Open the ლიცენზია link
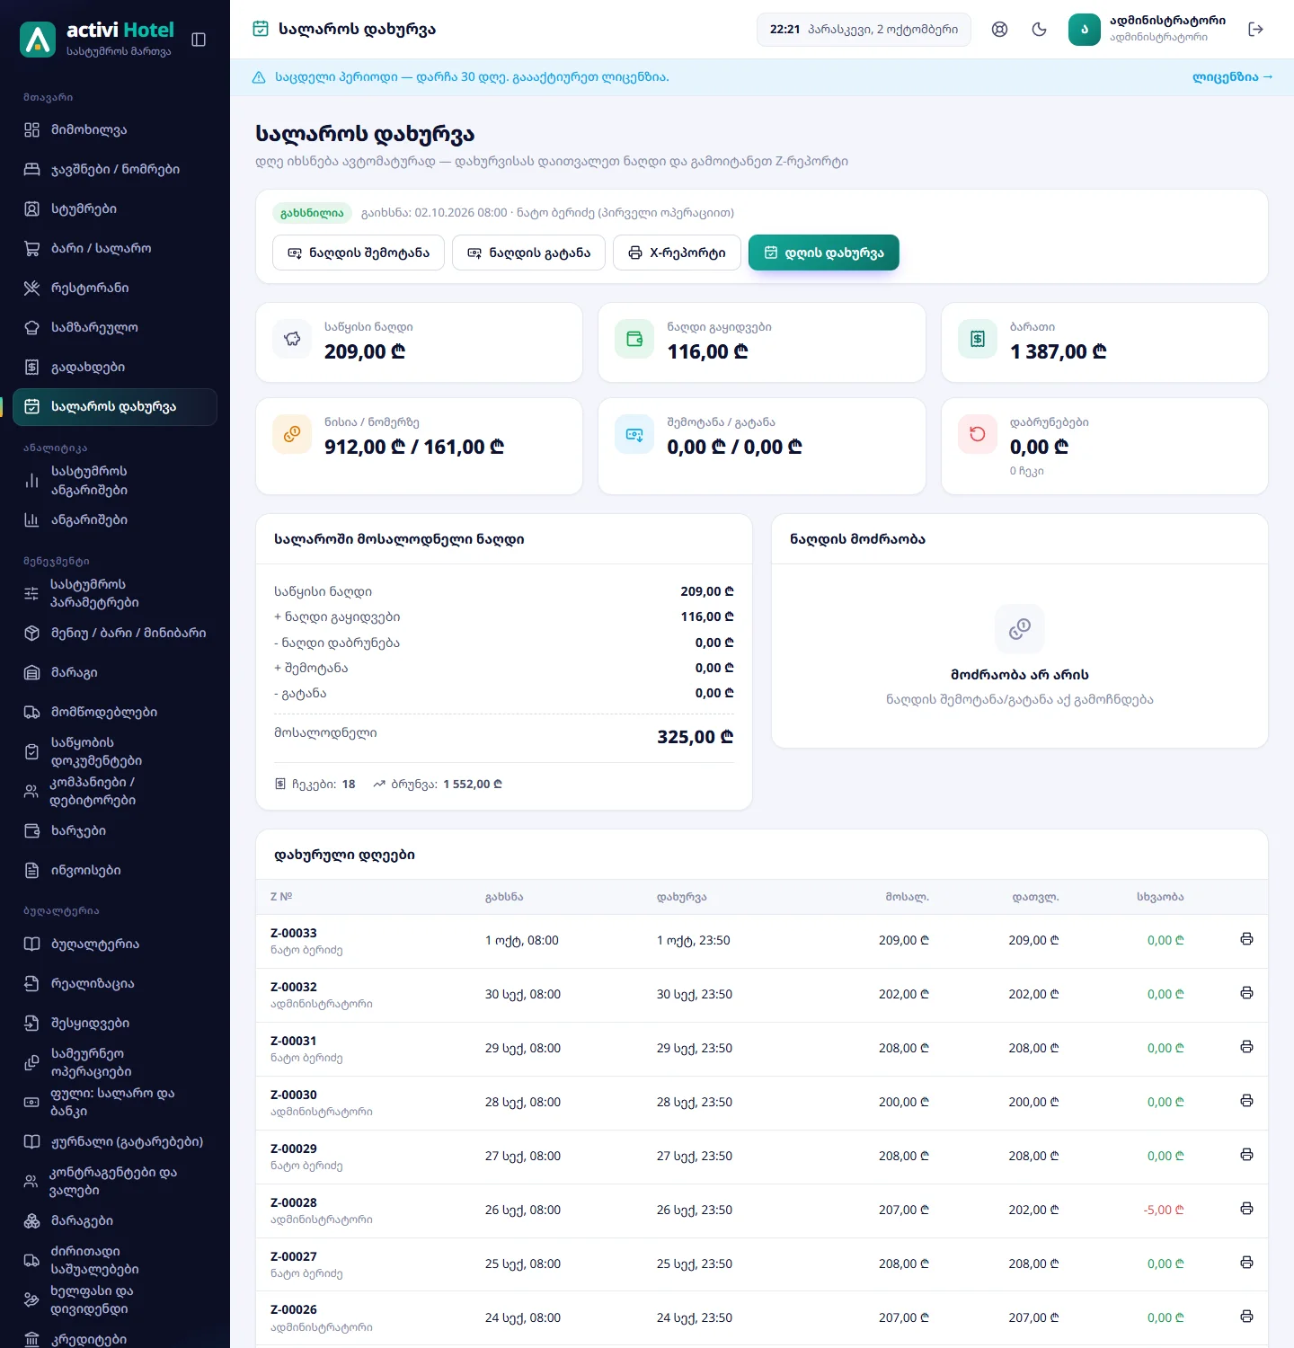The width and height of the screenshot is (1294, 1348). pyautogui.click(x=1233, y=77)
